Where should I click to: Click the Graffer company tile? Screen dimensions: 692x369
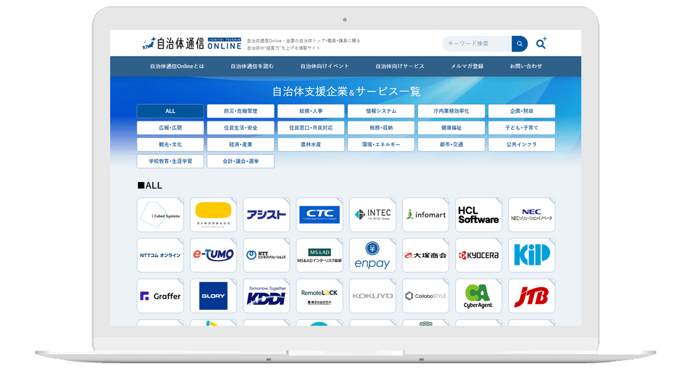(160, 296)
